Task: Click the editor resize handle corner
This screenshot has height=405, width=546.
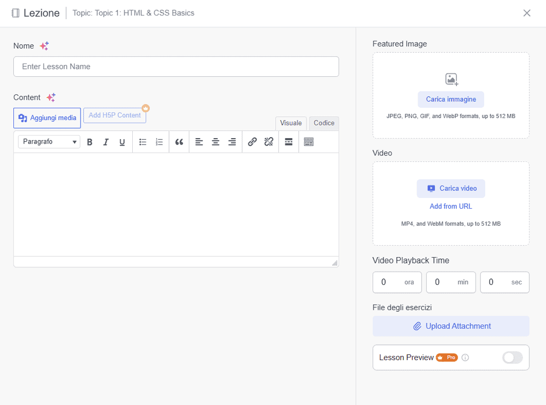Action: pos(335,263)
